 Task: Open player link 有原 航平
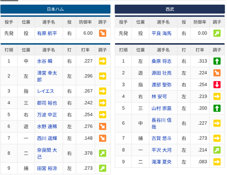pyautogui.click(x=47, y=33)
